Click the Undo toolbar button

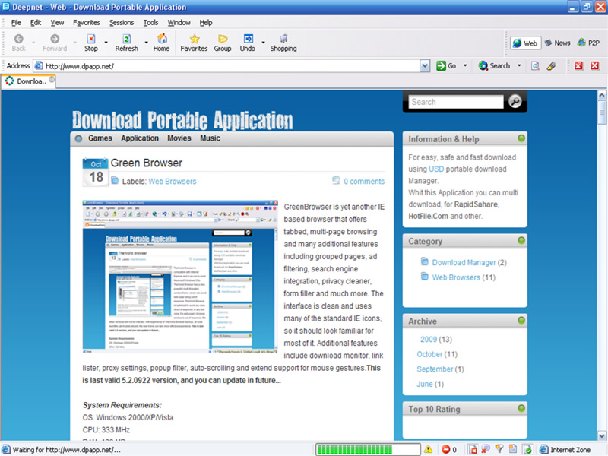pos(248,43)
